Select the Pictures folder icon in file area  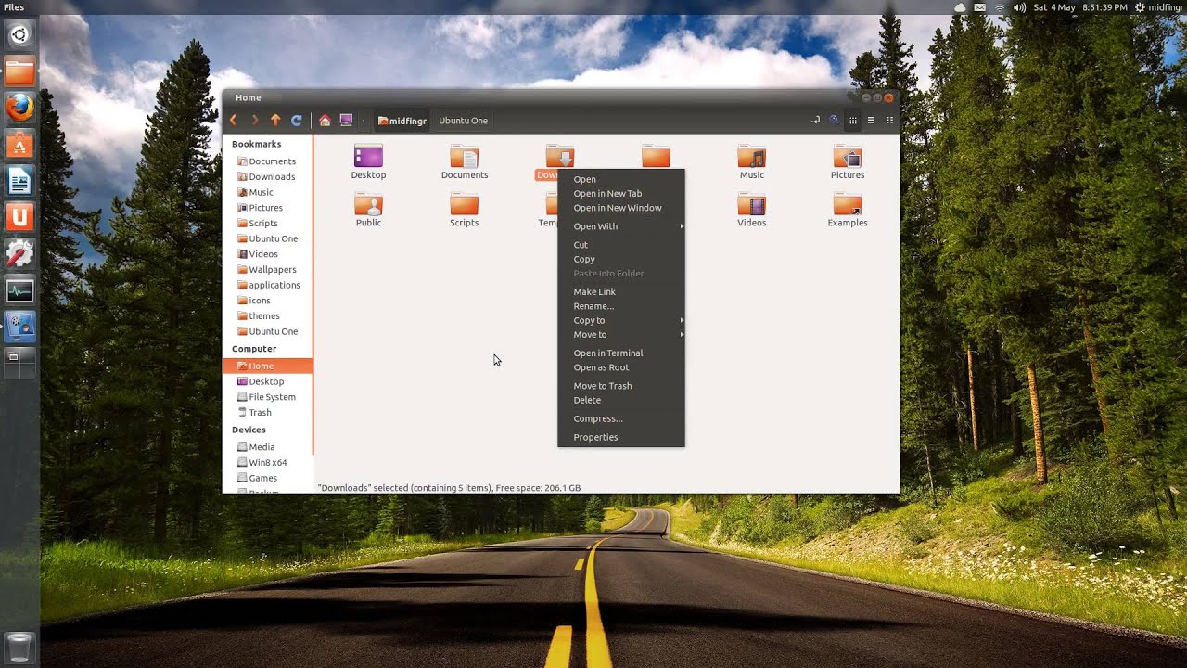tap(848, 157)
